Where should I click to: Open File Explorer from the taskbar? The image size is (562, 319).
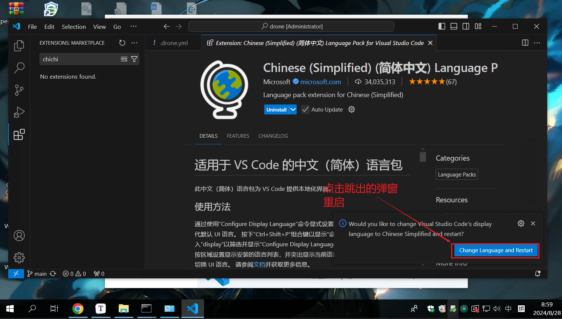tap(123, 309)
